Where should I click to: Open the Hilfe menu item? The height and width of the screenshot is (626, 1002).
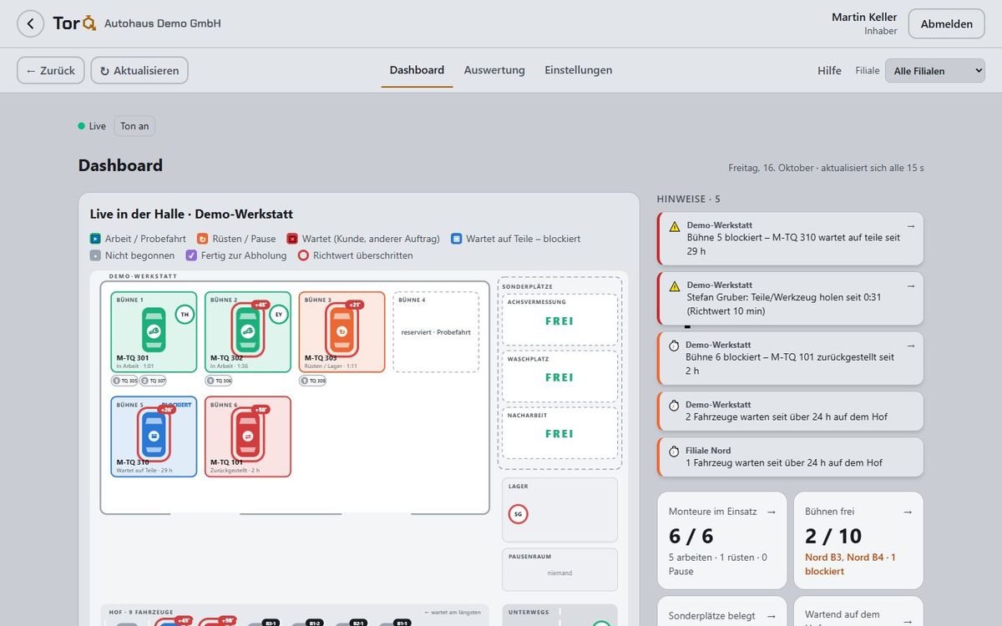coord(829,71)
